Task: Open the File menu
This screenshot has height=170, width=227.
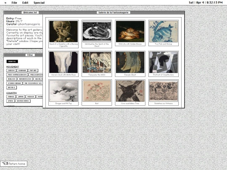Action: click(14, 3)
